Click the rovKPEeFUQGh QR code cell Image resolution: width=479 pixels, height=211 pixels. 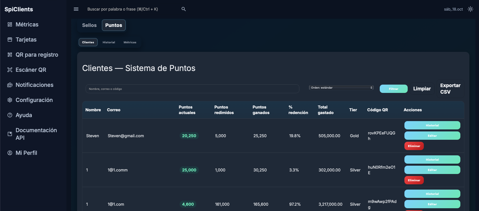coord(381,136)
